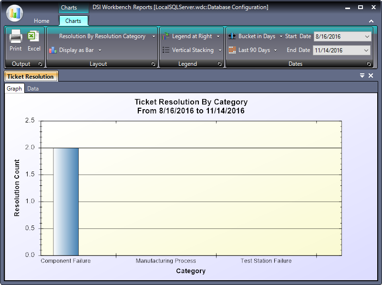The image size is (382, 285).
Task: Click the Last 90 Days button label
Action: point(254,50)
